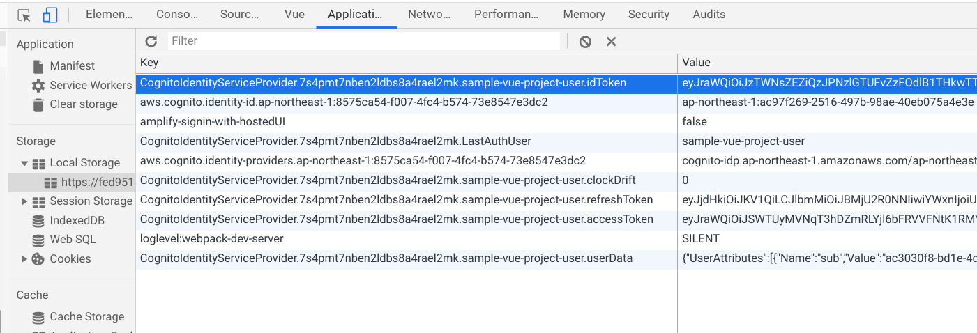Select Web SQL storage item
Image resolution: width=977 pixels, height=333 pixels.
73,240
